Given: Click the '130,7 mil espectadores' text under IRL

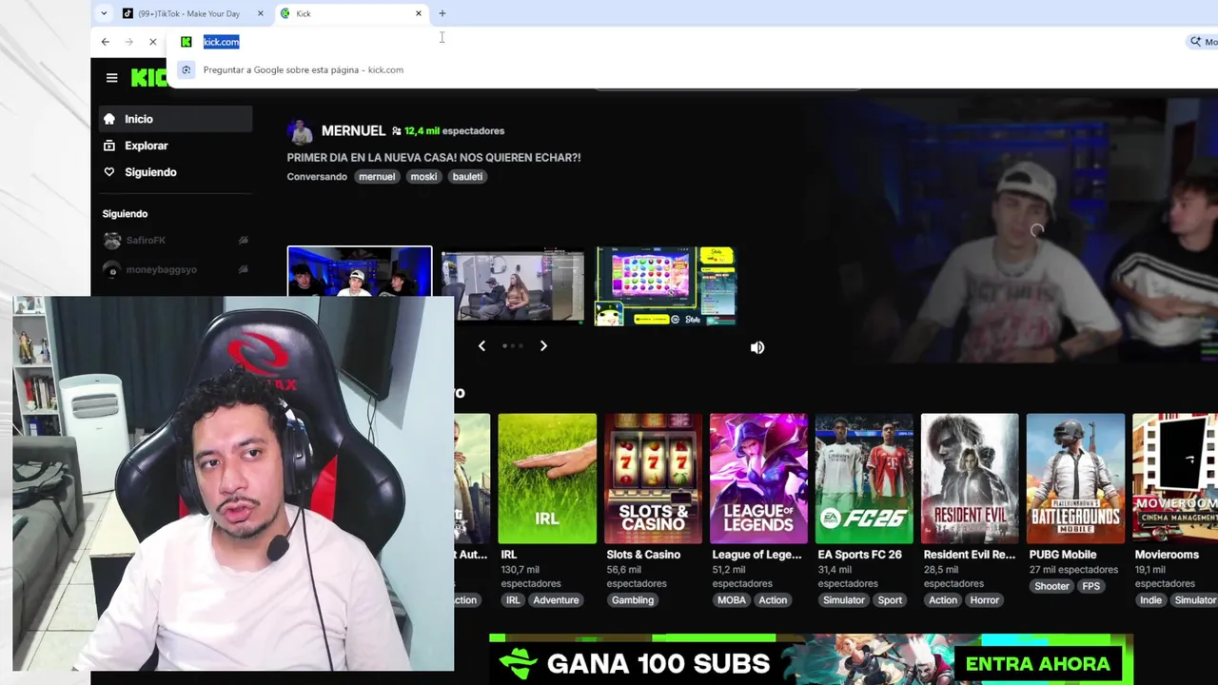Looking at the screenshot, I should [x=531, y=577].
